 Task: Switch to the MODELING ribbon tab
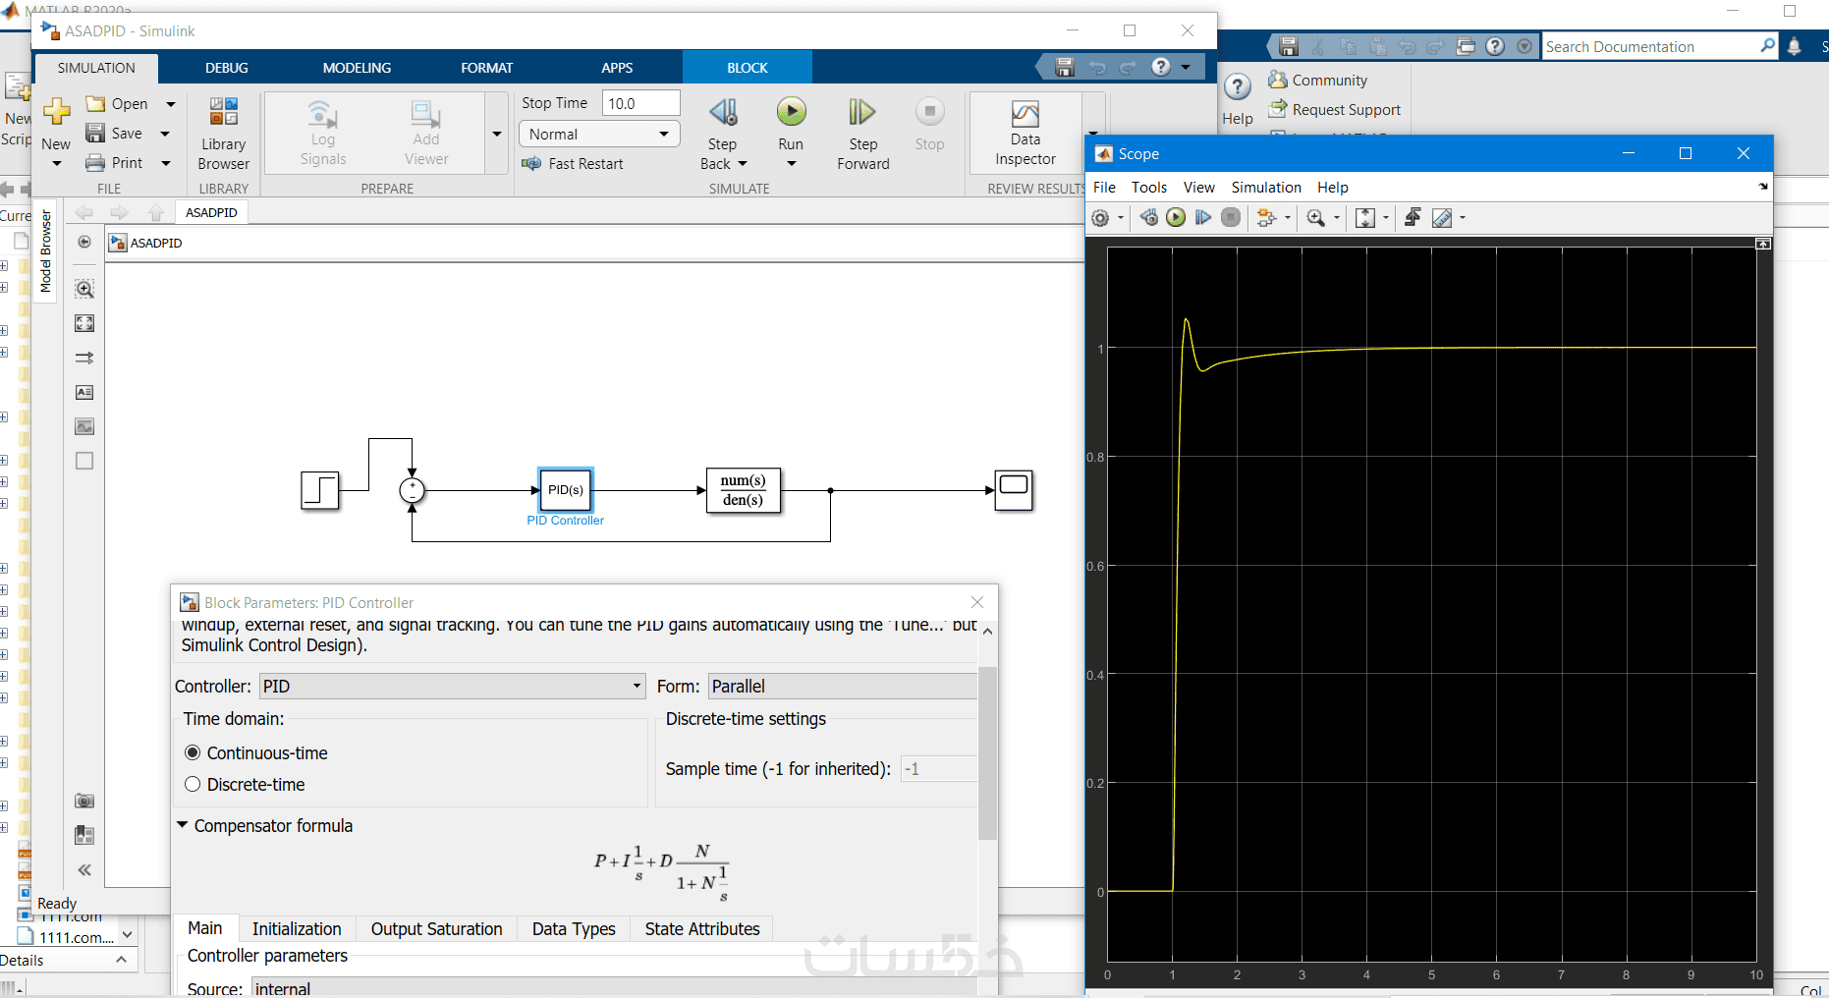(x=357, y=68)
